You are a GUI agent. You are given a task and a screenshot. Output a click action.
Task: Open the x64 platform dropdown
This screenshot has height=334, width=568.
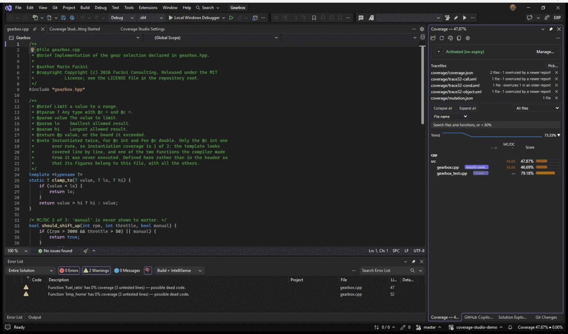151,18
